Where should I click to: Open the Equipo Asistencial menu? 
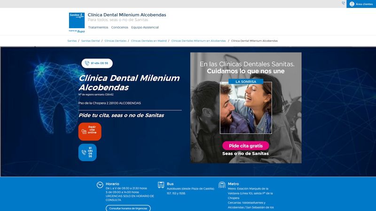[145, 27]
